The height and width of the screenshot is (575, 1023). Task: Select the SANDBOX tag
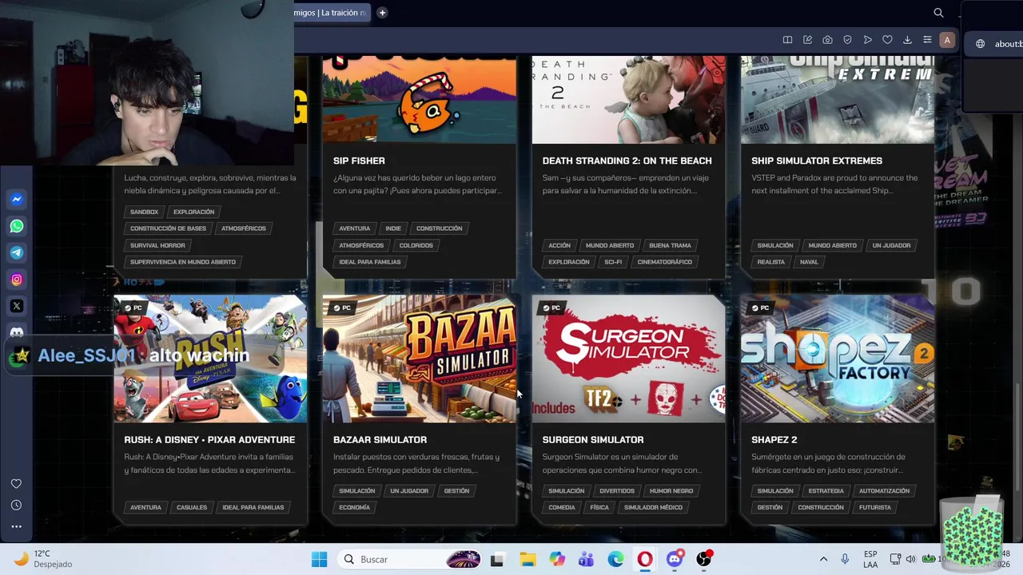145,212
